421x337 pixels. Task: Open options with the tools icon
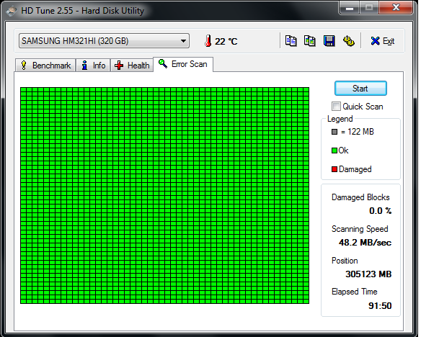point(348,41)
